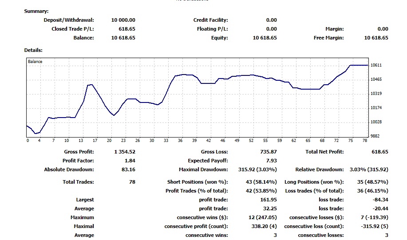Click the Gross Loss value 735.87
This screenshot has width=407, height=240.
coord(269,152)
